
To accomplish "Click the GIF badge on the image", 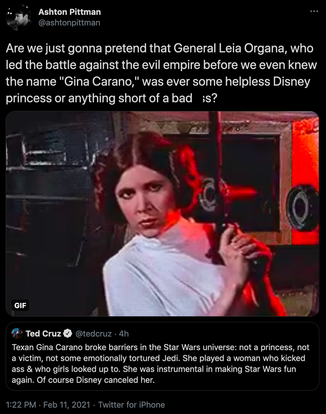I will point(20,305).
